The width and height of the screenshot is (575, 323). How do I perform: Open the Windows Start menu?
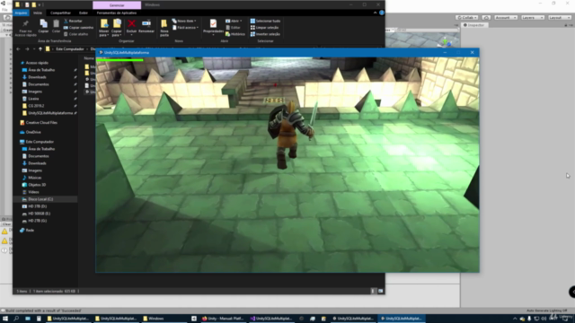(x=5, y=319)
